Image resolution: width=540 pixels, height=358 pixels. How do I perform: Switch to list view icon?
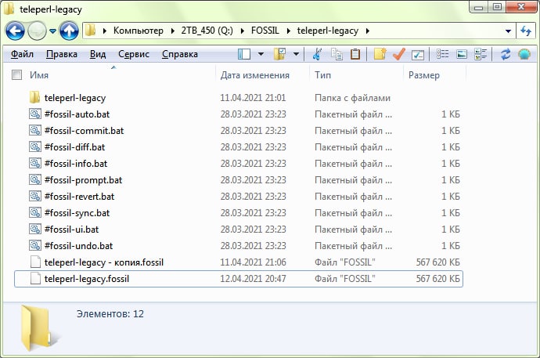coord(442,54)
